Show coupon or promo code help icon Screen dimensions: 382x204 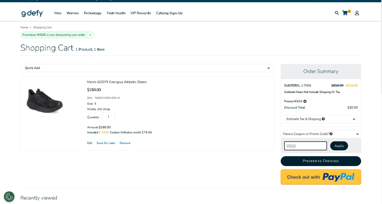pyautogui.click(x=331, y=134)
